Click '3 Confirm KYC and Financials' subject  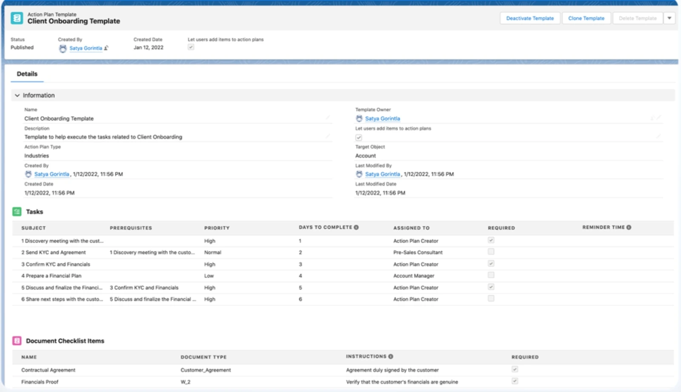tap(56, 264)
